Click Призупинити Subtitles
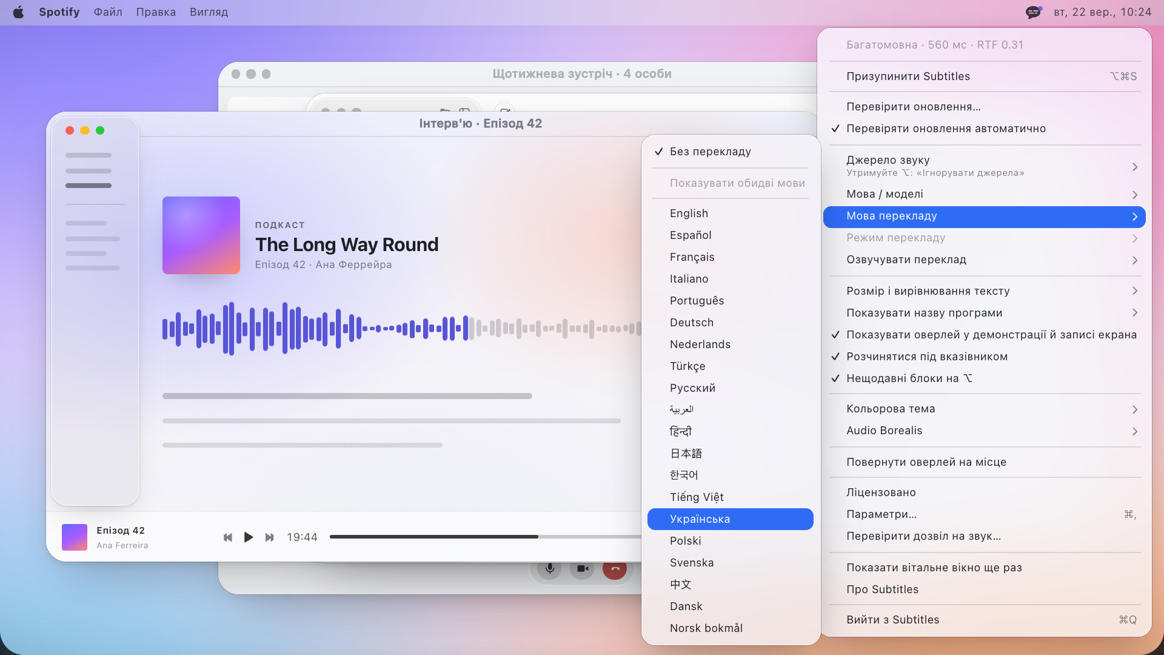Screen dimensions: 1164x655 click(985, 76)
